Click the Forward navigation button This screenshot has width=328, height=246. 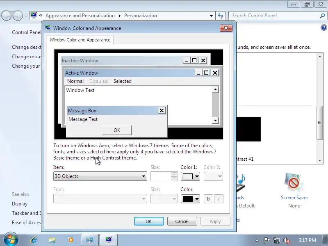(18, 16)
